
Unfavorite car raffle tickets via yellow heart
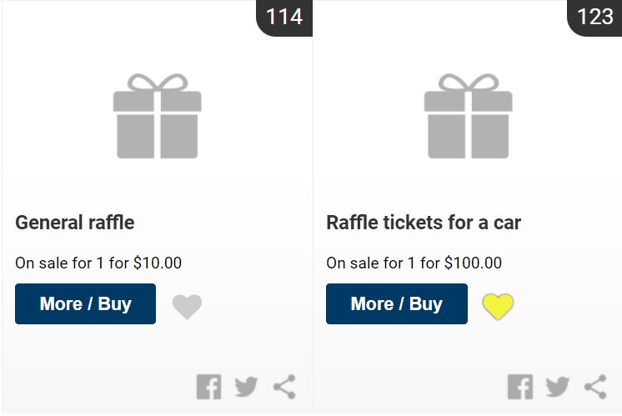tap(498, 306)
